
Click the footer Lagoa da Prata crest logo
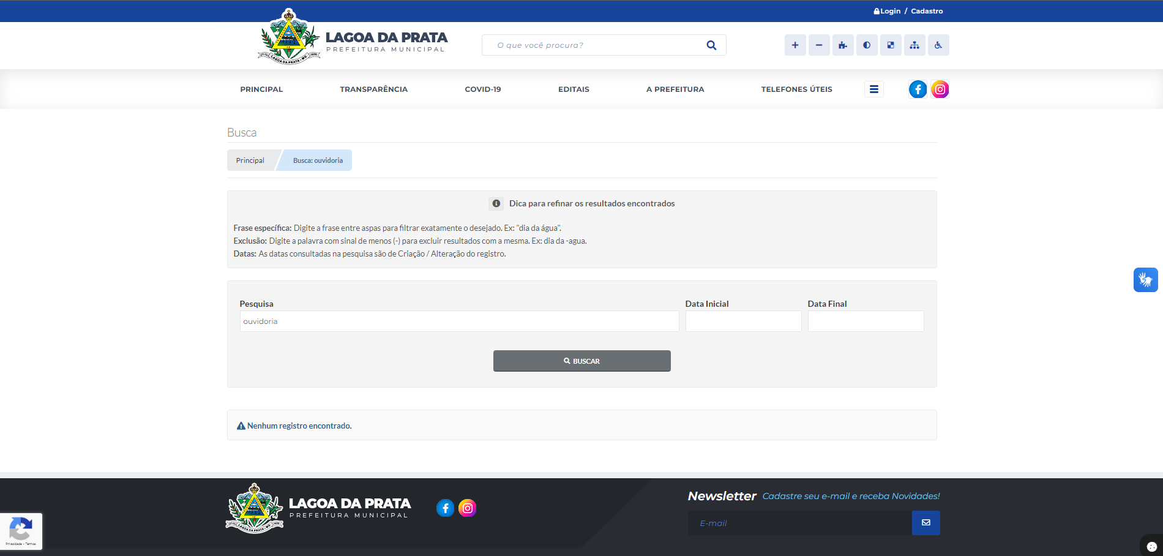click(255, 508)
